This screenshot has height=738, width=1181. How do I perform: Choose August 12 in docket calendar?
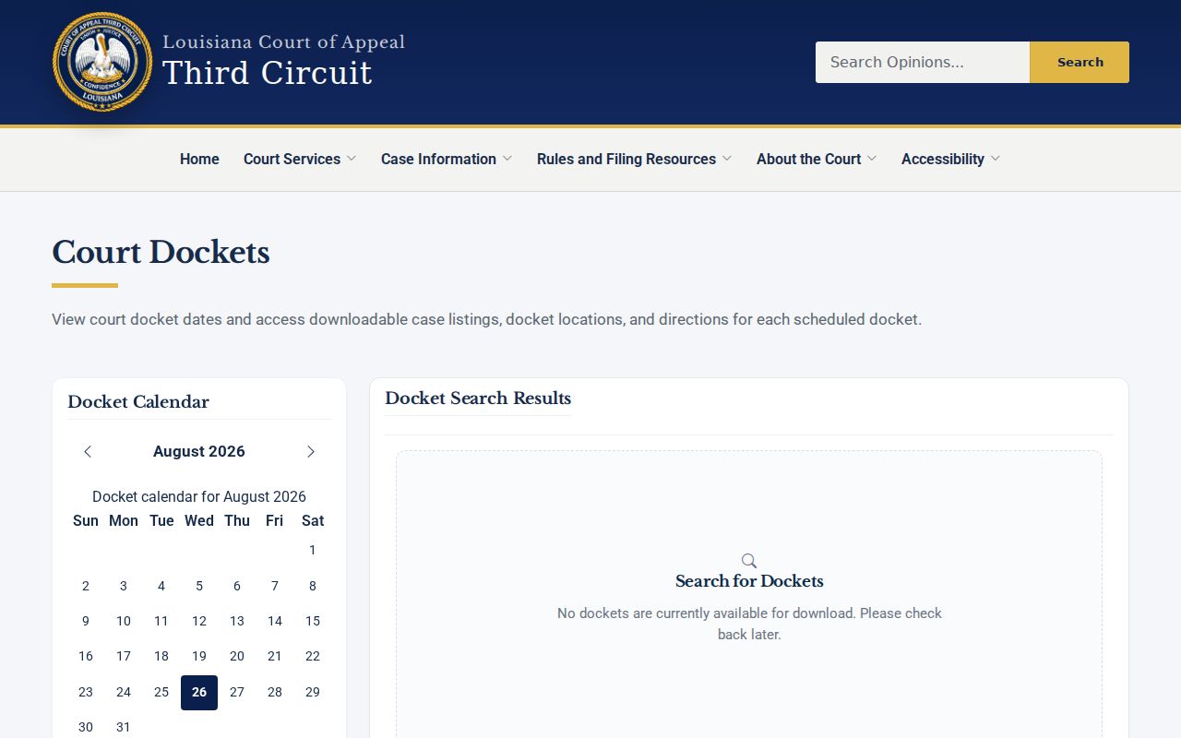point(199,621)
